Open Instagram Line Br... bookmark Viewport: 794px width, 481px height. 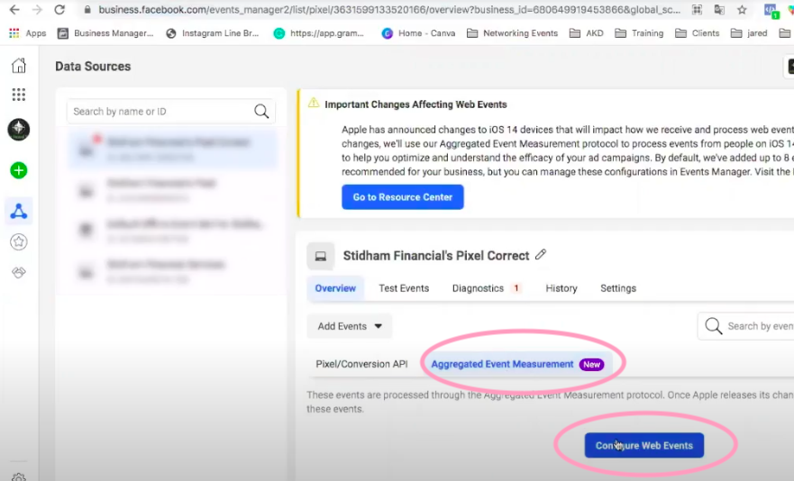pyautogui.click(x=213, y=33)
